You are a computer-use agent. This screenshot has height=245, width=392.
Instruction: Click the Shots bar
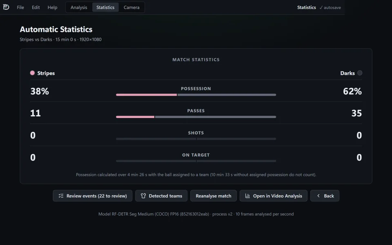click(196, 139)
